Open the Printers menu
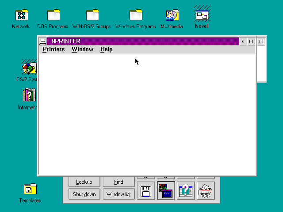The width and height of the screenshot is (283, 212). tap(54, 49)
